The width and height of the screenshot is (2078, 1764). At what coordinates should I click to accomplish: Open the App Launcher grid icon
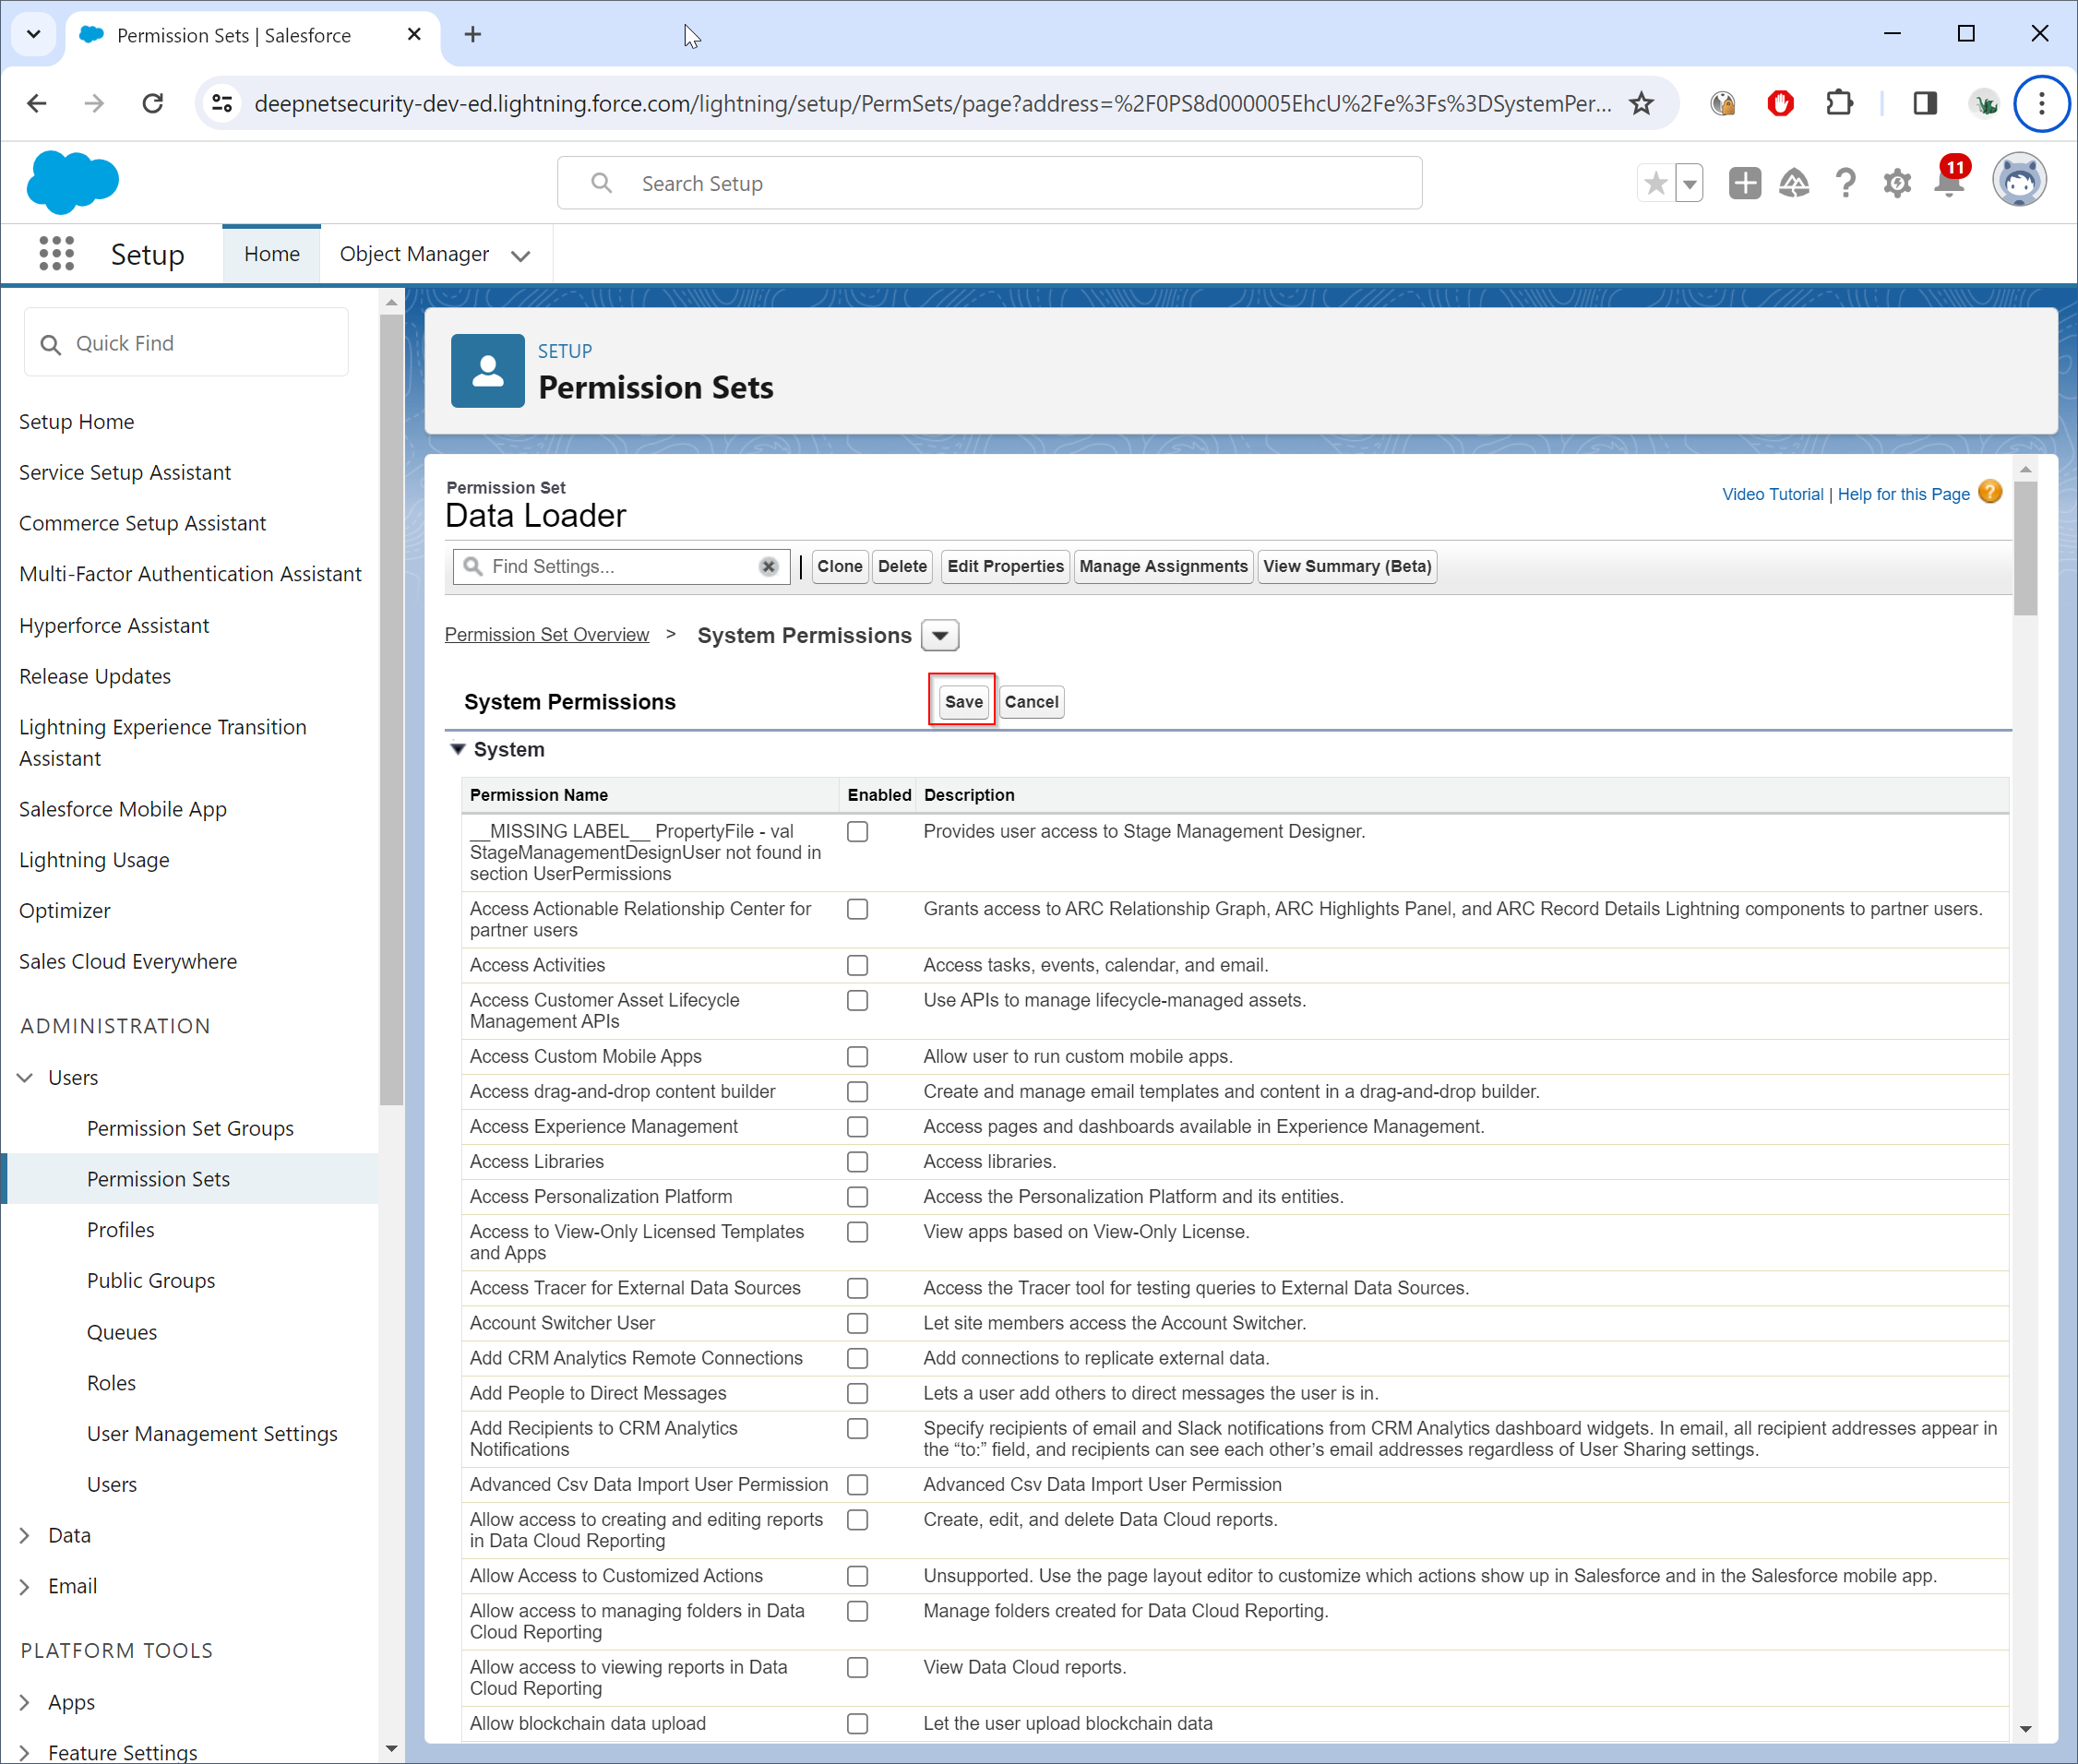tap(57, 254)
